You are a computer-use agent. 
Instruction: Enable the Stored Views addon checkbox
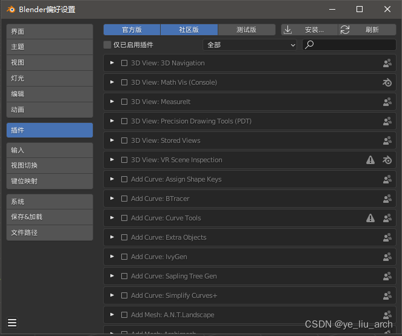tap(124, 140)
